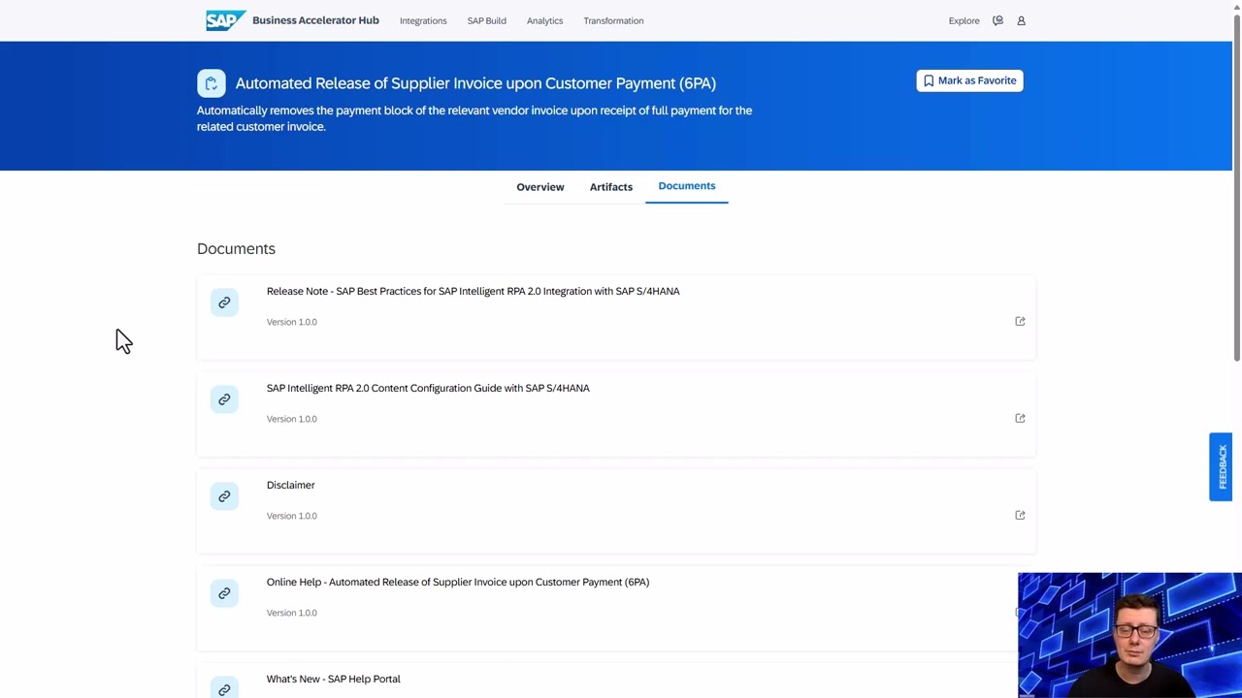
Task: Click the Mark as Favorite button
Action: (x=969, y=80)
